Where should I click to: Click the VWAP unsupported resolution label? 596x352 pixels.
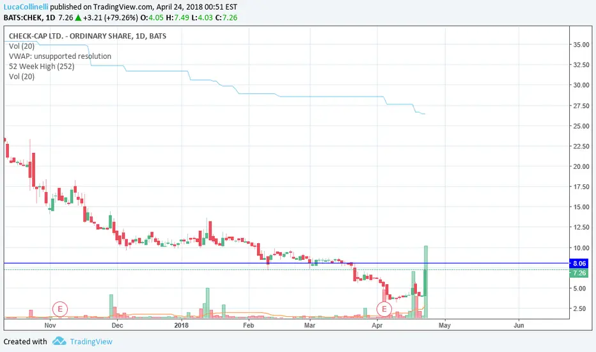[x=60, y=56]
